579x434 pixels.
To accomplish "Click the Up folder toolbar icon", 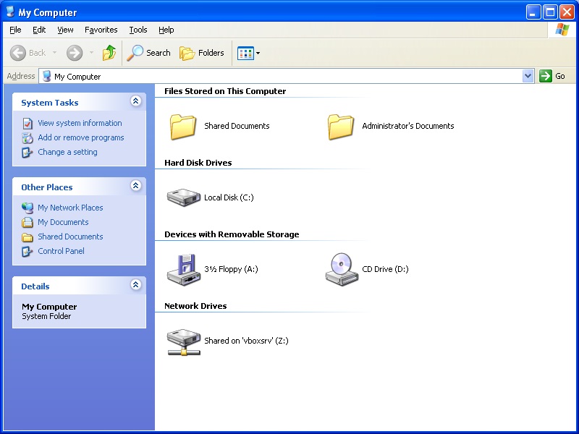I will [x=109, y=53].
